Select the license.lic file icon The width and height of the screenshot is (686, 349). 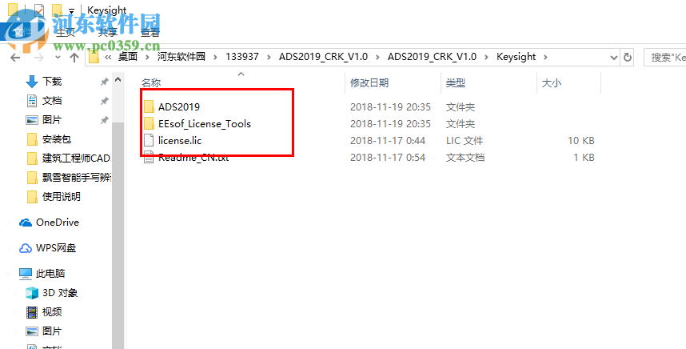[x=150, y=141]
